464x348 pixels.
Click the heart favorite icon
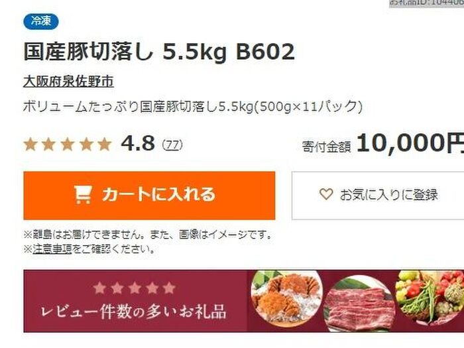pos(326,194)
